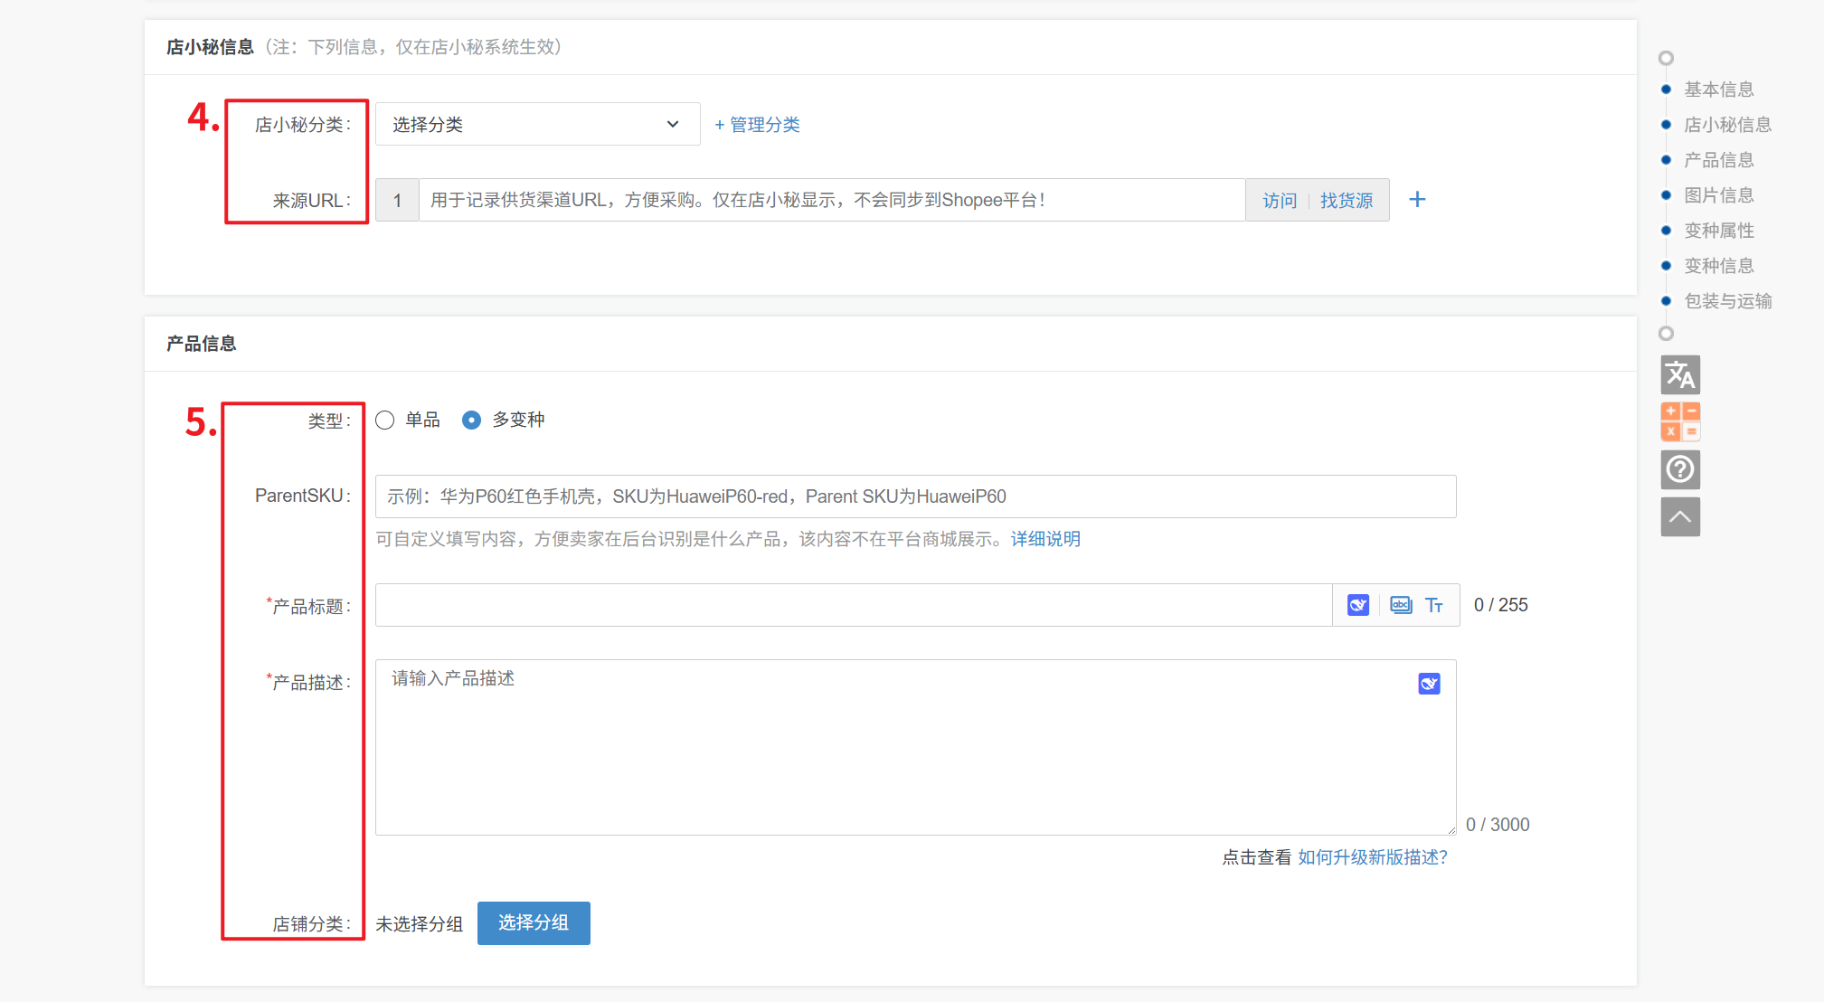
Task: Click the DeepSeek AI icon in the product title field
Action: point(1357,605)
